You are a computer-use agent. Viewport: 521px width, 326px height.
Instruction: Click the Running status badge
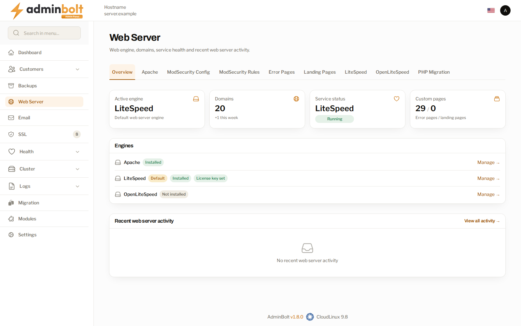click(334, 119)
